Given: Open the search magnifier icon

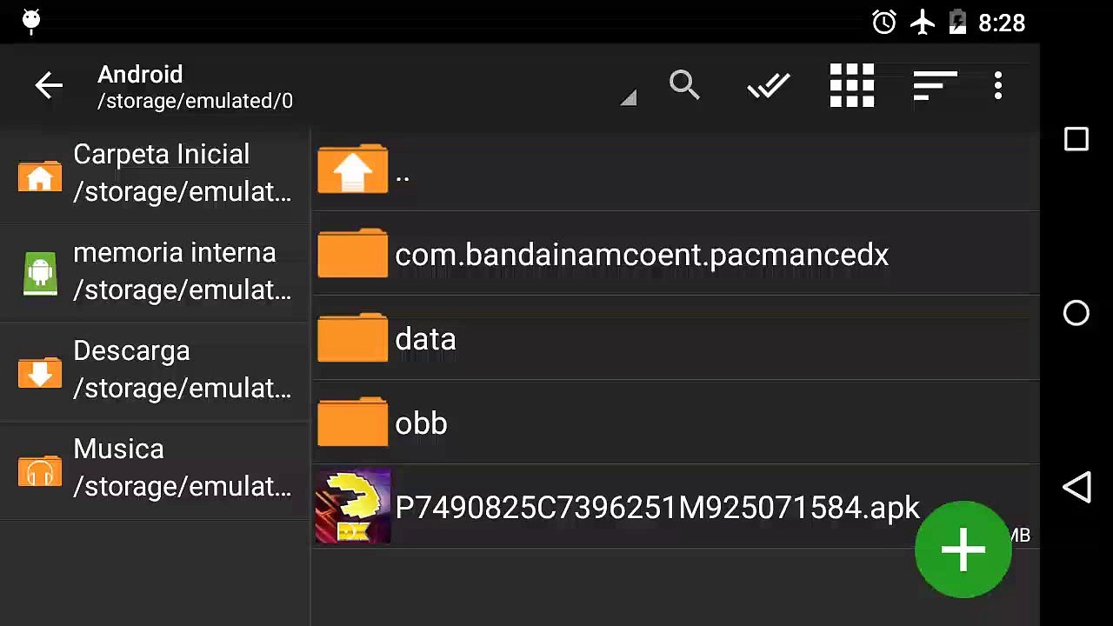Looking at the screenshot, I should 684,85.
